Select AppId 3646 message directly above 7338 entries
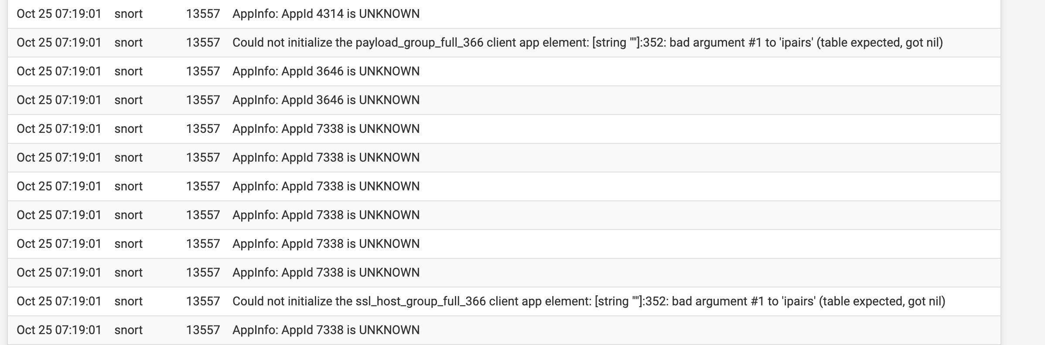Screen dimensions: 1045x345 click(326, 100)
